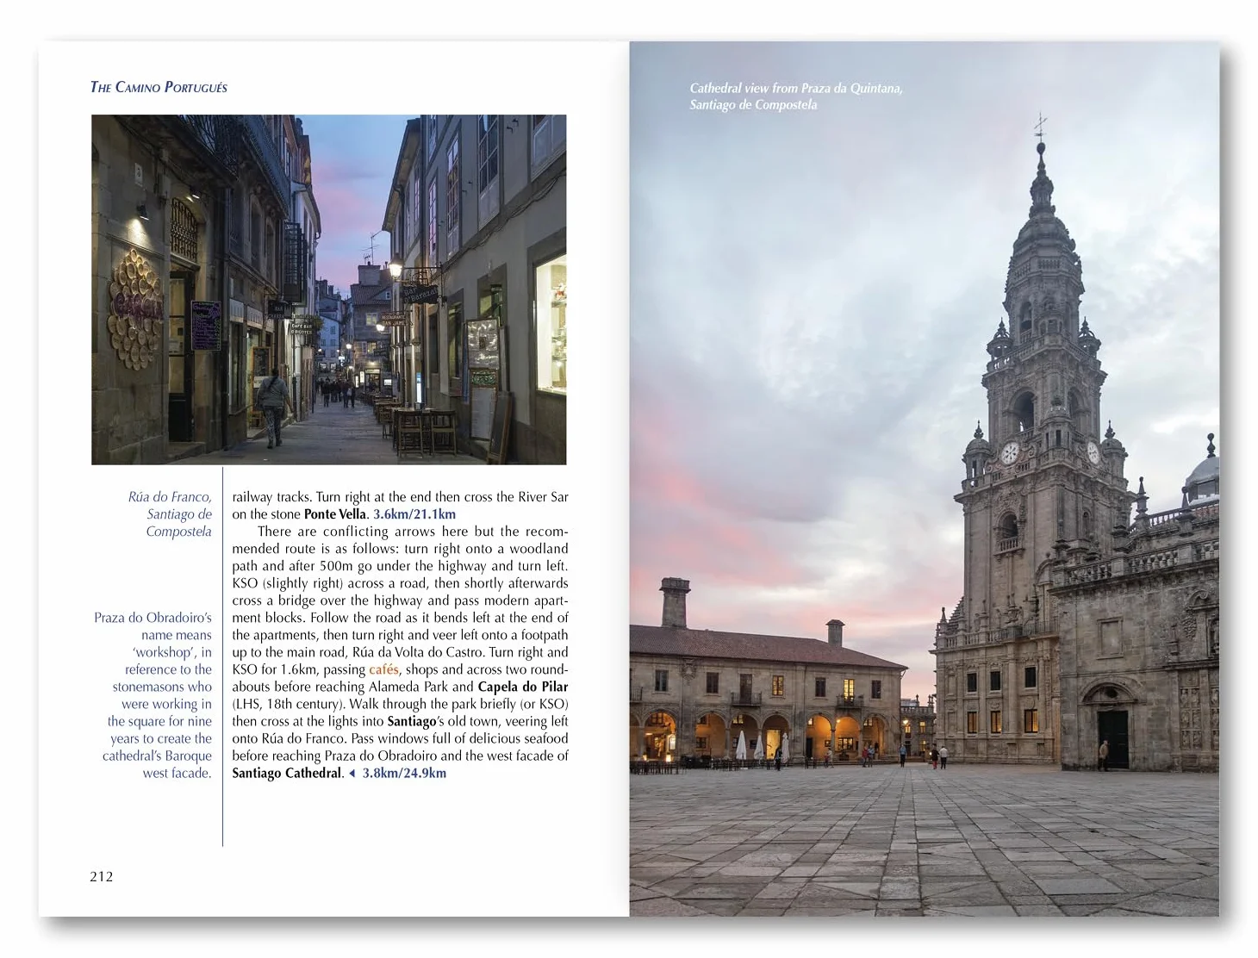
Task: Click the 'Cathedral view from Praza da Quintana' caption
Action: click(x=795, y=96)
